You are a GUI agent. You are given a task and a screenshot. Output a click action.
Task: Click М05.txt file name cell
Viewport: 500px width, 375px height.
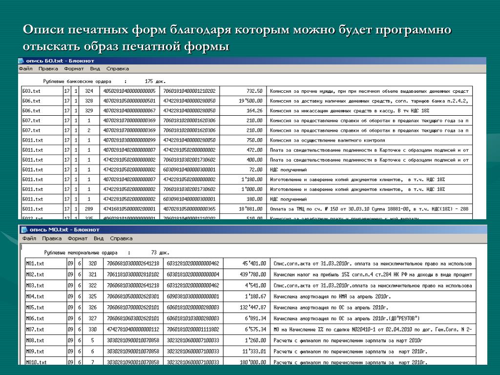coord(45,308)
